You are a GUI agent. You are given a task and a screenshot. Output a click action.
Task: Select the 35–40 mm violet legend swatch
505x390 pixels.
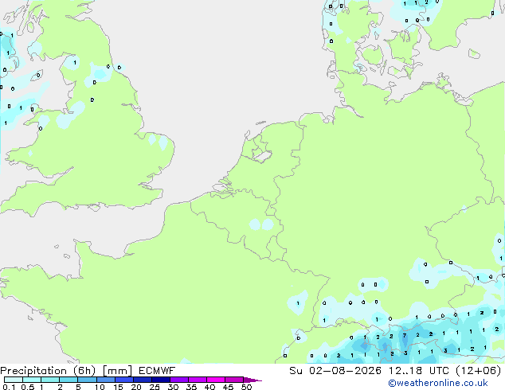coord(198,380)
